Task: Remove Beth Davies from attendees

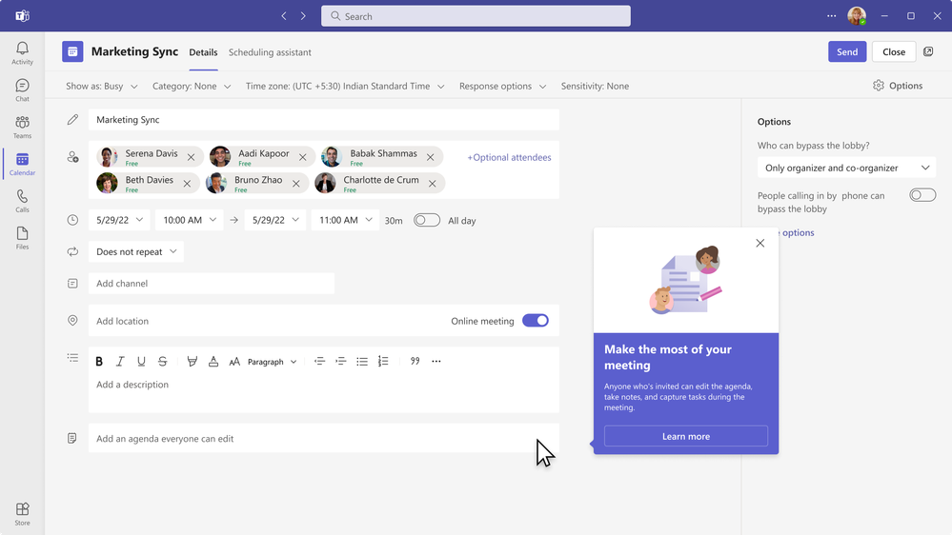Action: coord(187,184)
